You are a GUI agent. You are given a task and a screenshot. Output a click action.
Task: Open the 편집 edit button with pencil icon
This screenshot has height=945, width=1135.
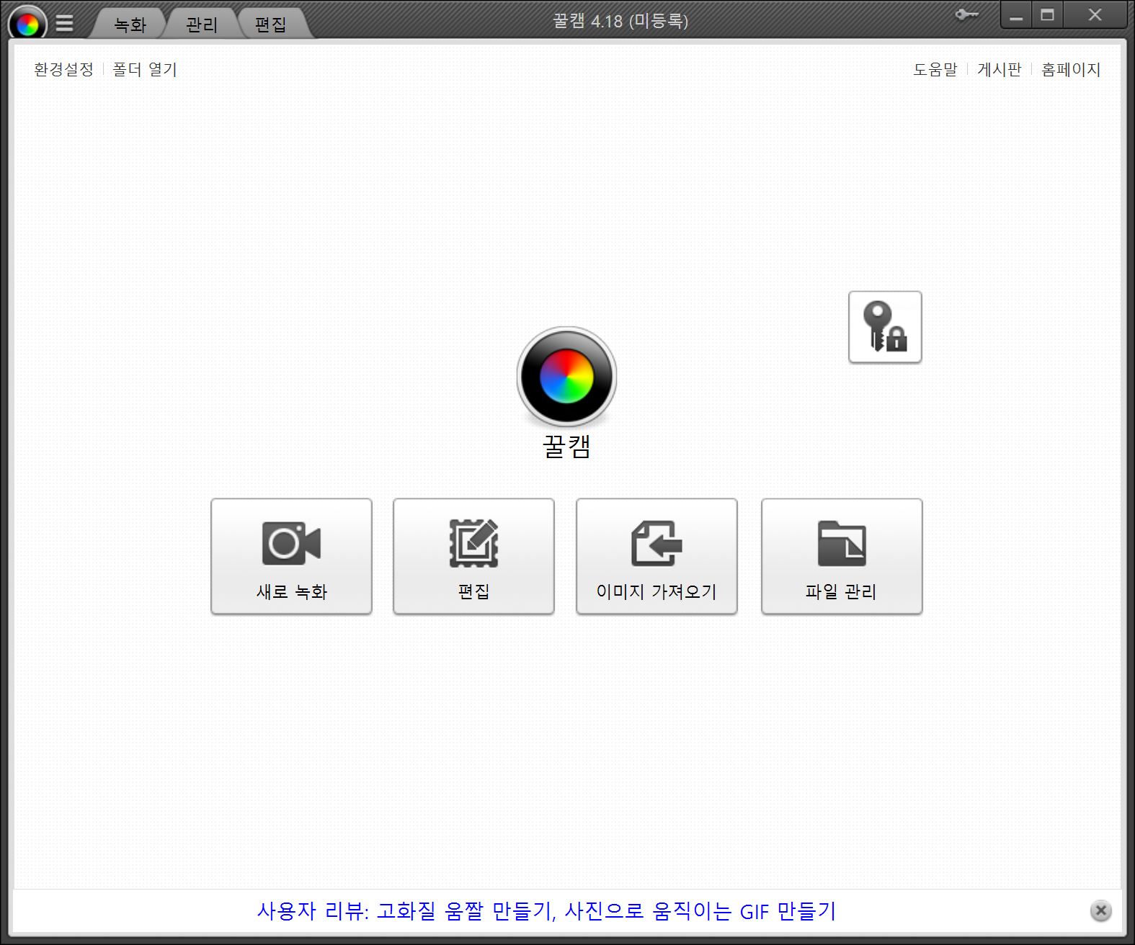[473, 556]
